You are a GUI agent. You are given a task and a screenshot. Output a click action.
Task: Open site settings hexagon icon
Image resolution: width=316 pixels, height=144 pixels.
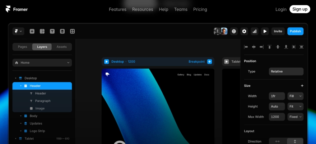tap(244, 31)
